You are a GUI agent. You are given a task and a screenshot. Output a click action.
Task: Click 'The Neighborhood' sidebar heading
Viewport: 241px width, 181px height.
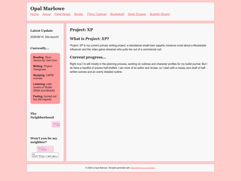42,115
